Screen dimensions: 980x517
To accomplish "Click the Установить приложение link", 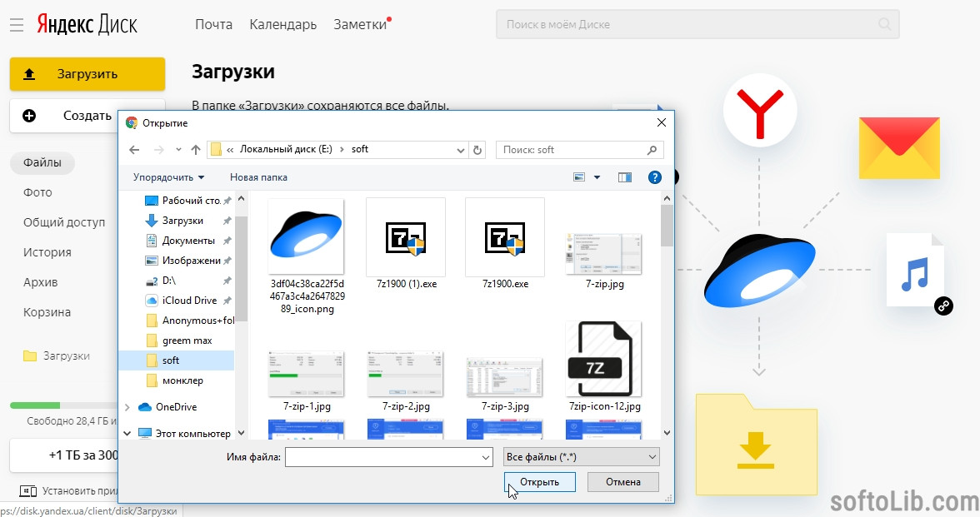I will 68,491.
